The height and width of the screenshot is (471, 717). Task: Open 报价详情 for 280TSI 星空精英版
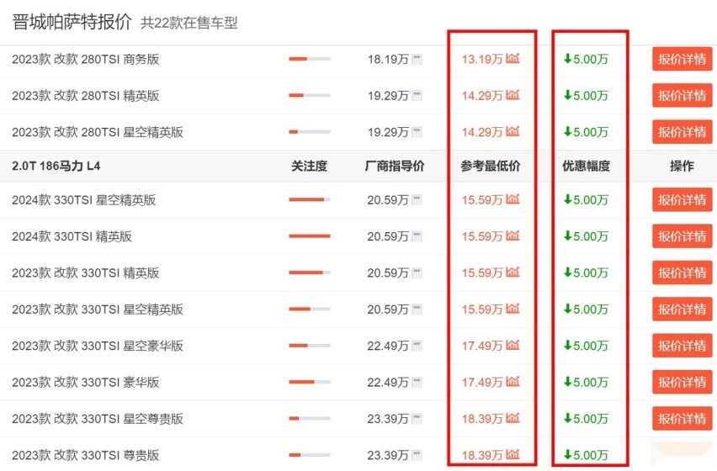[x=682, y=132]
